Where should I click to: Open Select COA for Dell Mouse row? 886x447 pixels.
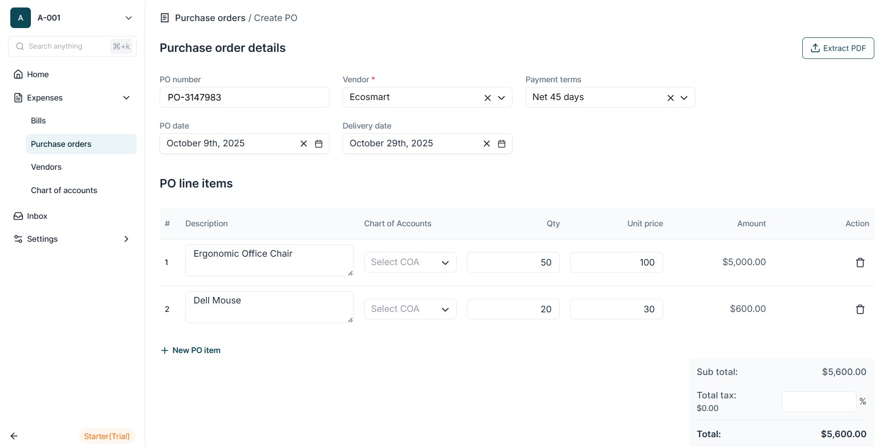[x=410, y=309]
